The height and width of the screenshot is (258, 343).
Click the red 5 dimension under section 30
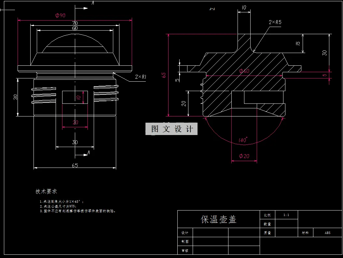(325, 75)
